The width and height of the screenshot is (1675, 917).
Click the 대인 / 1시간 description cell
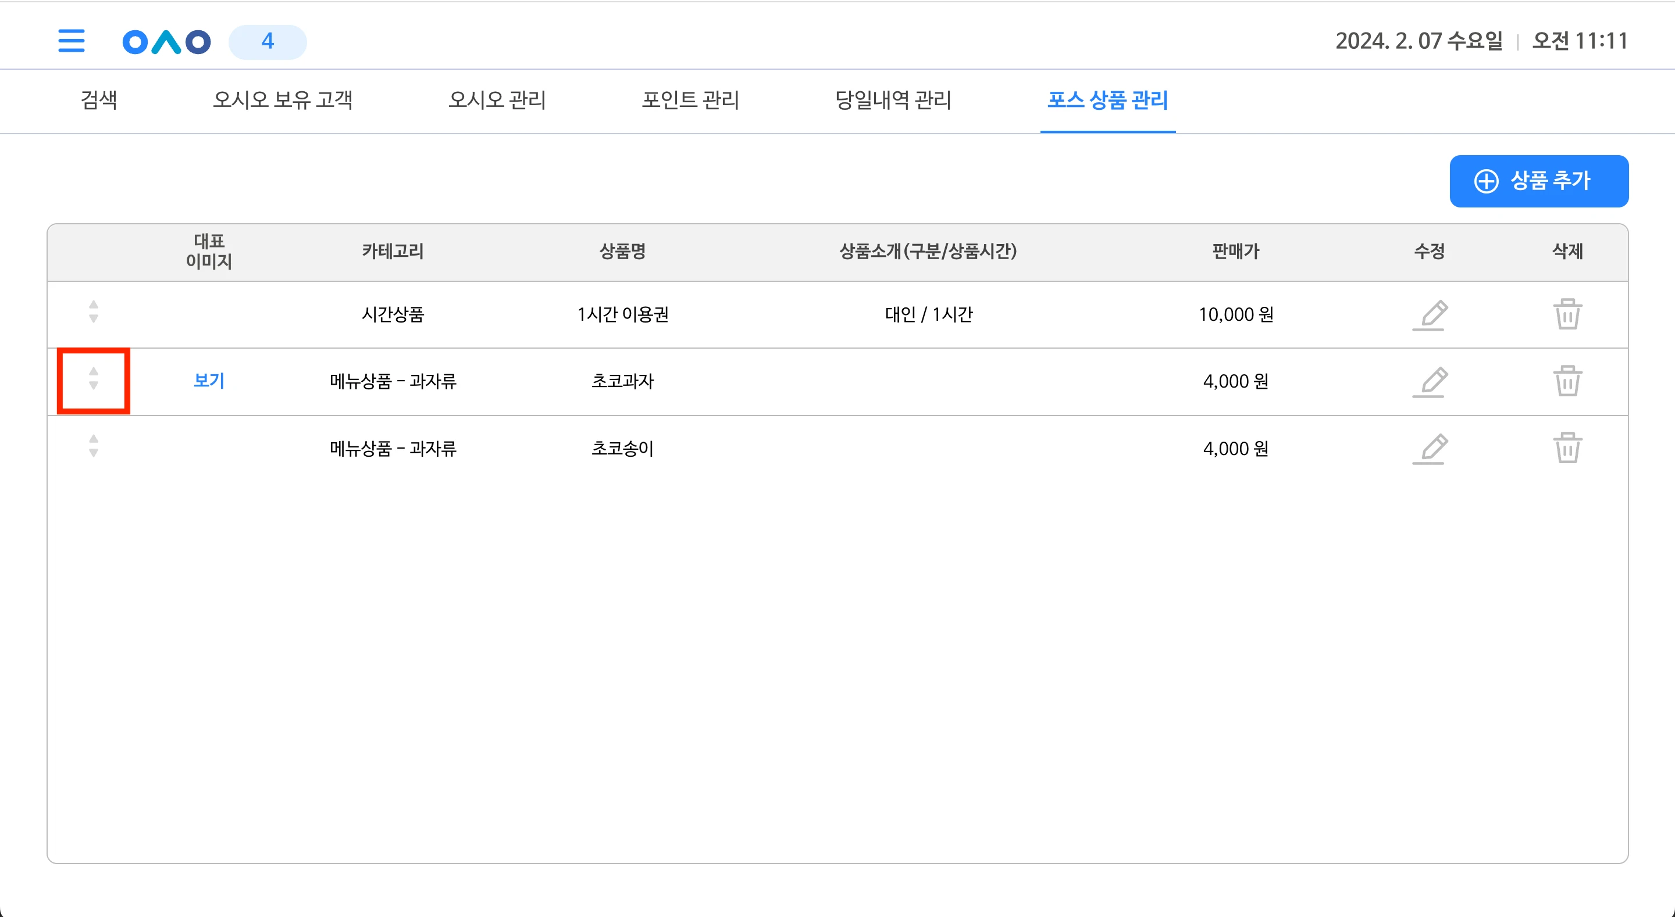coord(929,314)
